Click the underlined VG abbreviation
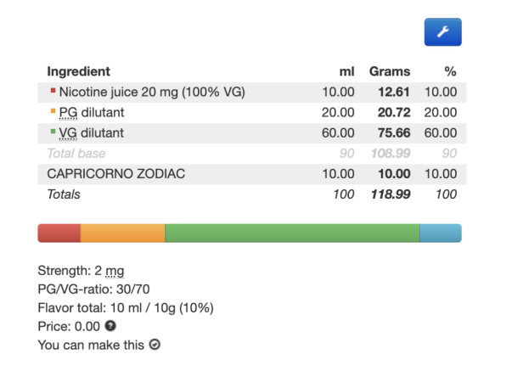512x382 pixels. click(68, 133)
